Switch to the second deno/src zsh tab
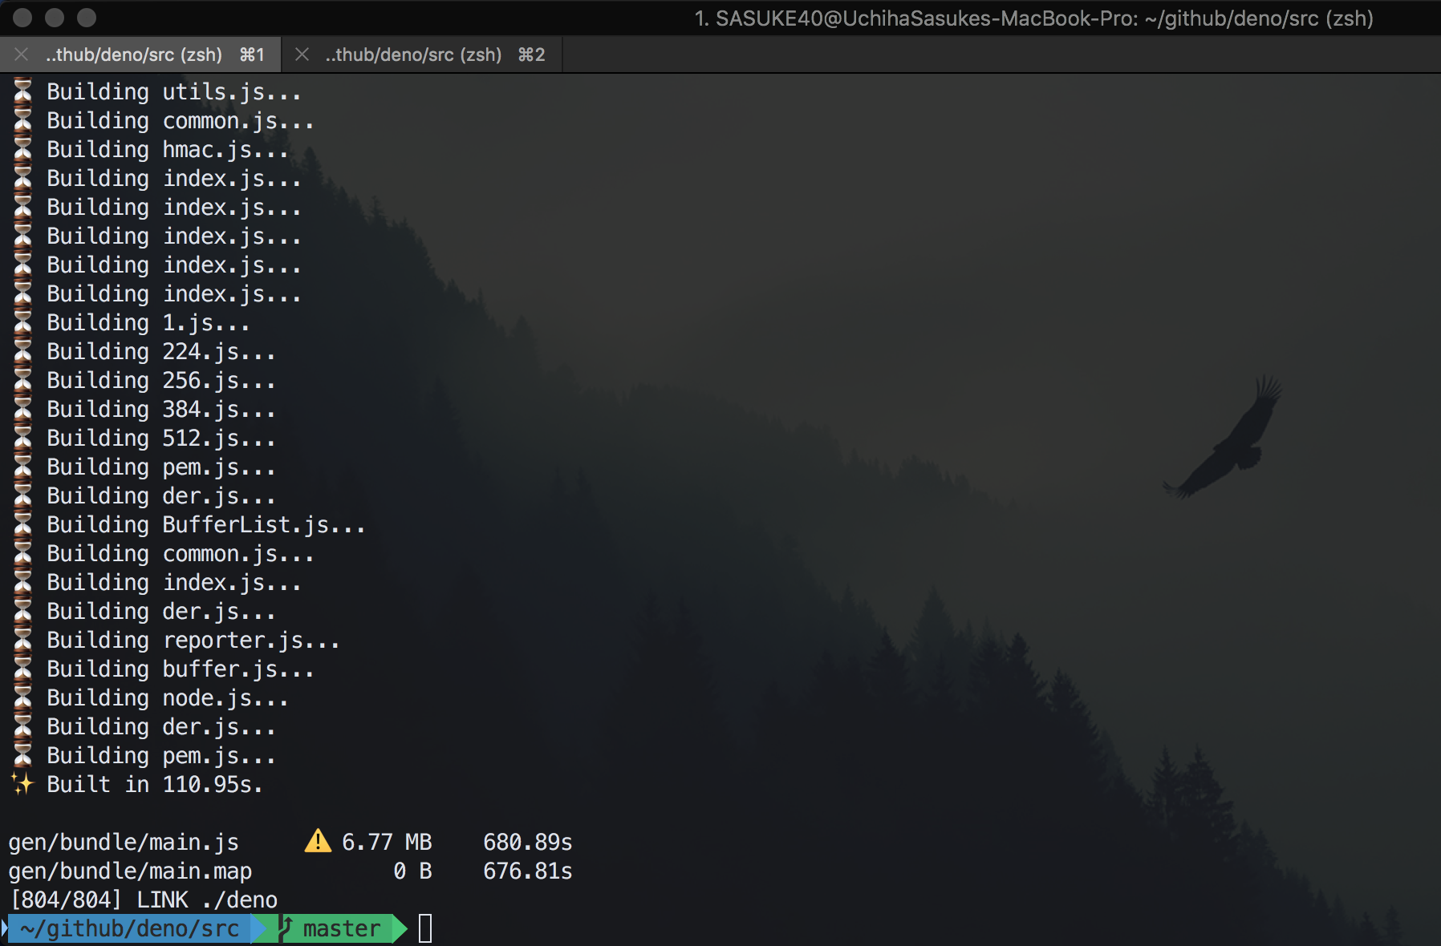1441x946 pixels. point(423,55)
